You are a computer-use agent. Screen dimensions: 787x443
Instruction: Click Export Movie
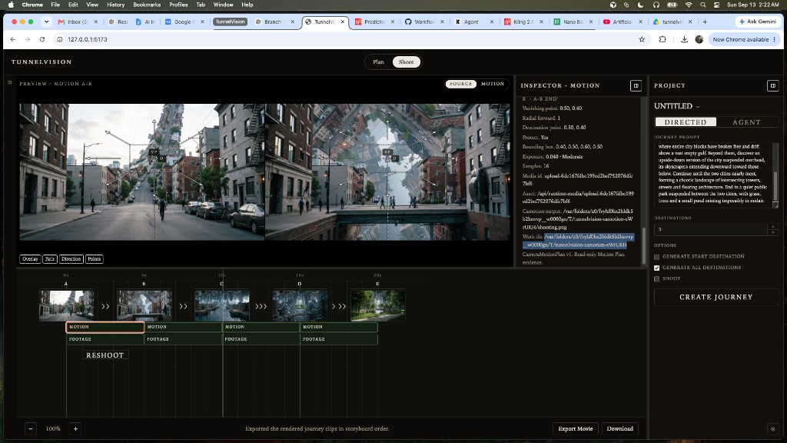tap(575, 428)
